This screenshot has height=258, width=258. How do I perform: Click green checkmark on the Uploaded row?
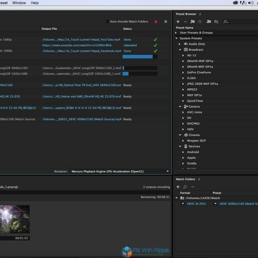(155, 45)
